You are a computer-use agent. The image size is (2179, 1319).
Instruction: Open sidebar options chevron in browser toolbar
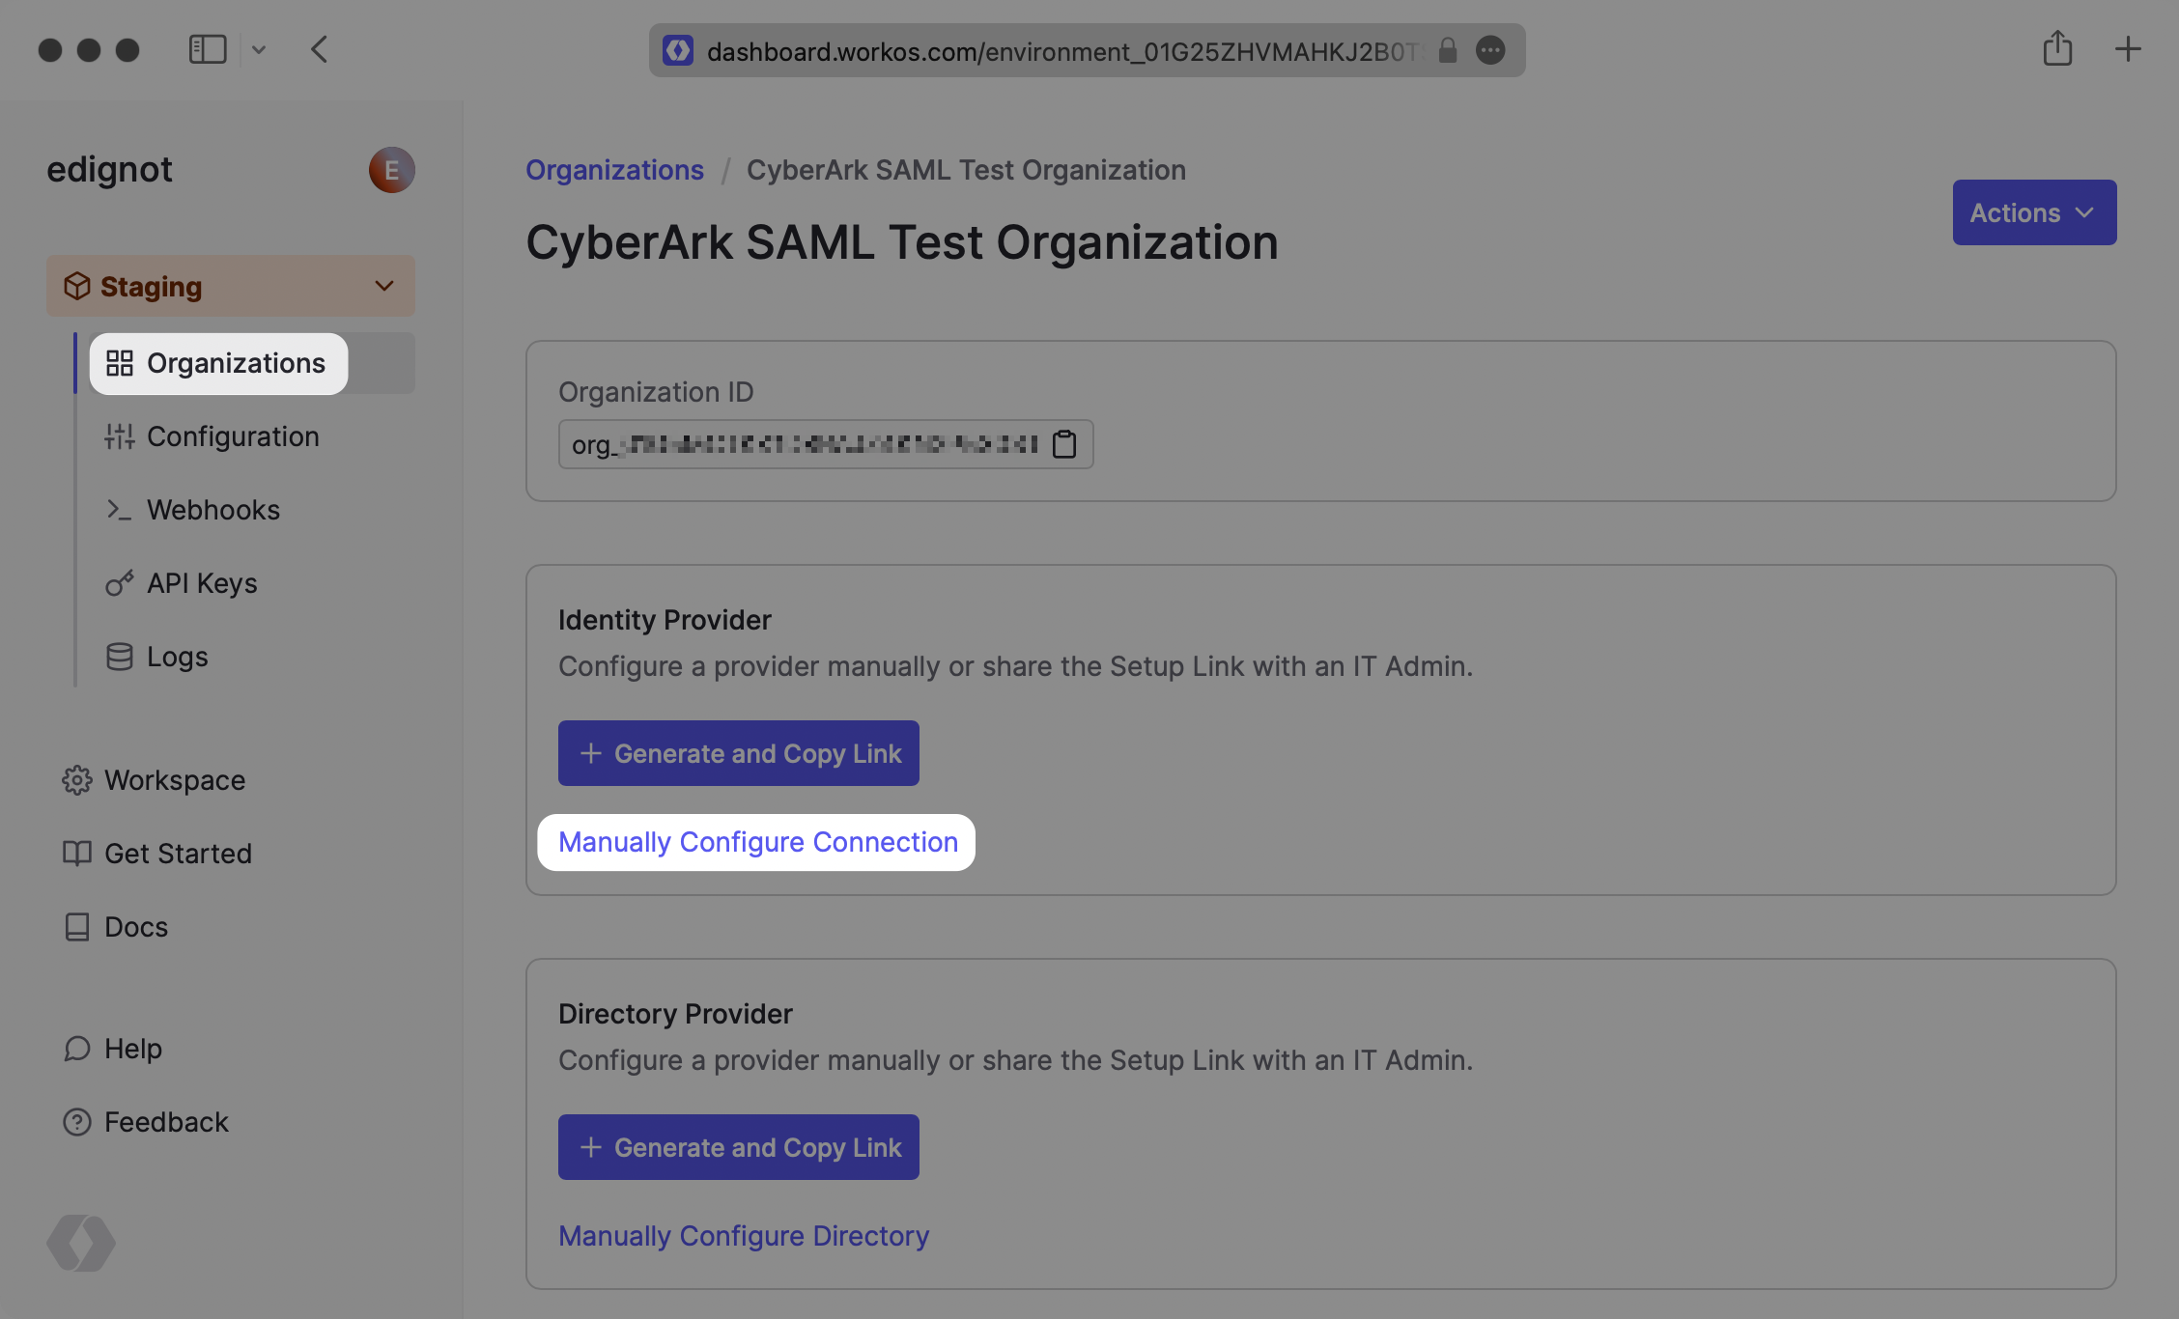tap(259, 49)
